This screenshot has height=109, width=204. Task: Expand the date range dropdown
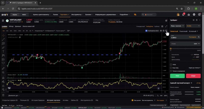(14, 96)
